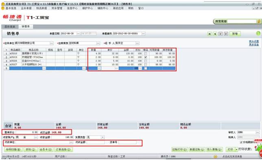Open lookup button for 往来单位 field

(x=51, y=43)
